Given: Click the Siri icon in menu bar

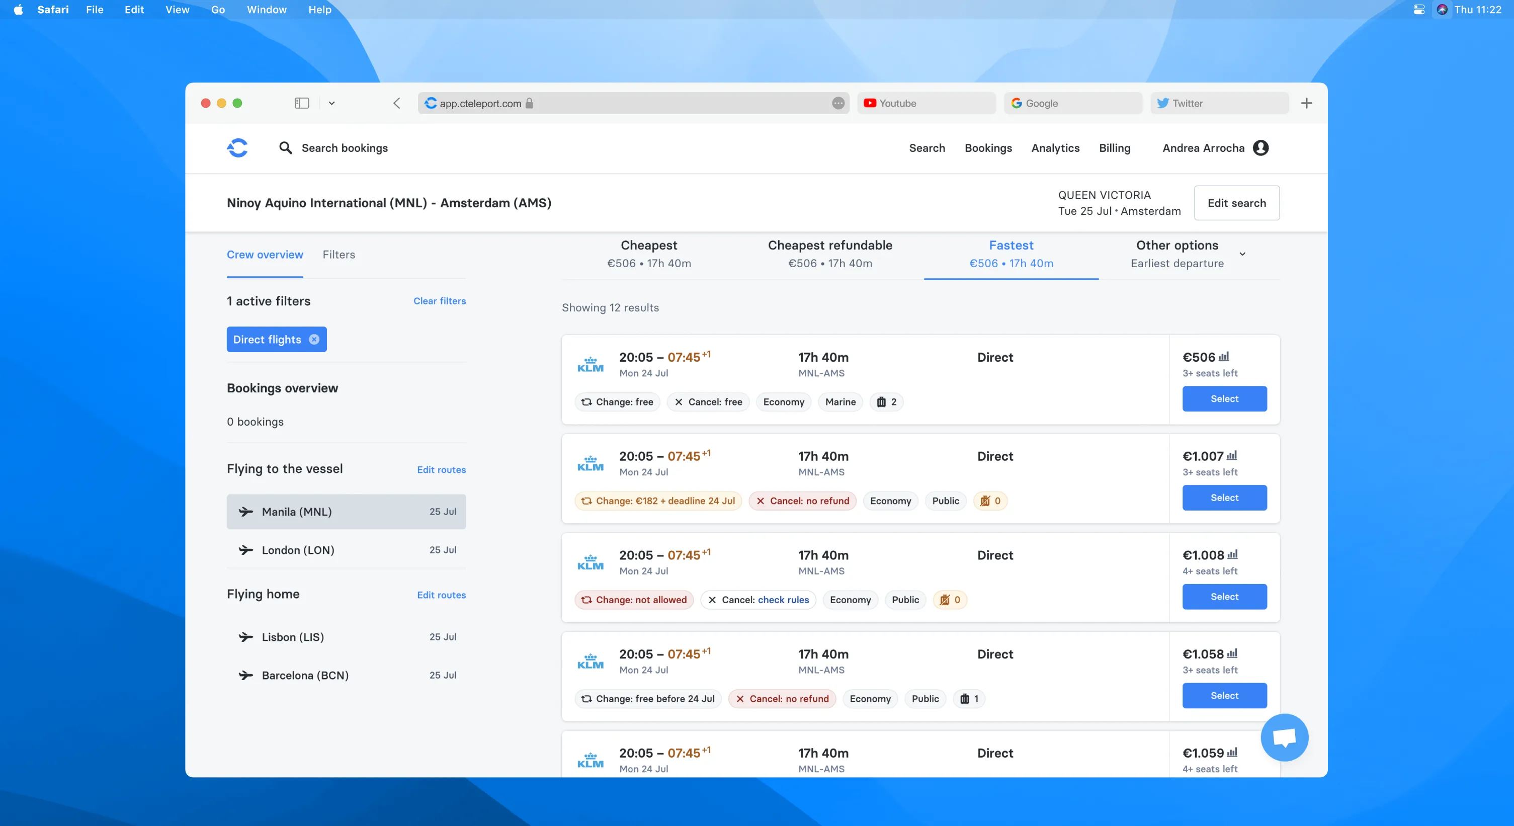Looking at the screenshot, I should (x=1442, y=10).
